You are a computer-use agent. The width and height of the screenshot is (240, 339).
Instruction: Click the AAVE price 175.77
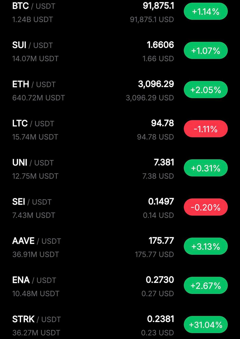[x=161, y=241]
